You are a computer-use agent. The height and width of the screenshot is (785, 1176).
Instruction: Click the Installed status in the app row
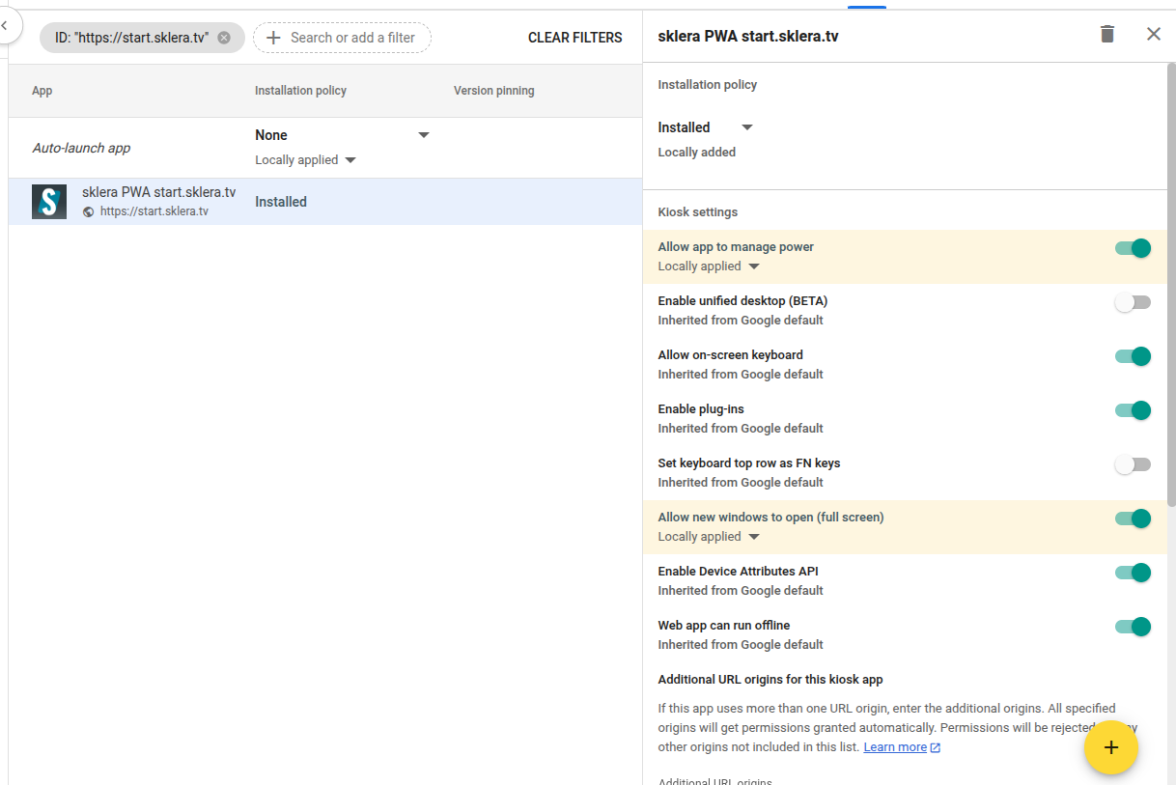281,202
